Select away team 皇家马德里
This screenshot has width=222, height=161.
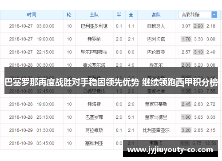156,117
